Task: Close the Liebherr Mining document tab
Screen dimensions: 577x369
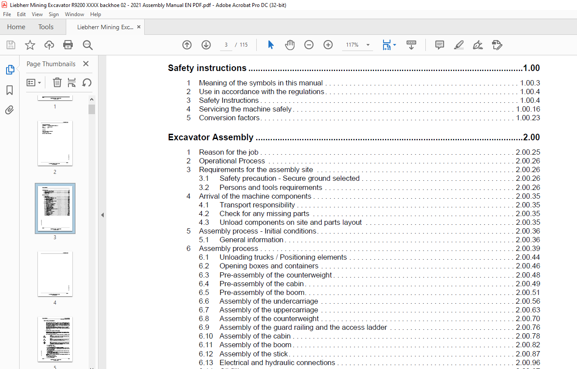Action: click(x=139, y=27)
